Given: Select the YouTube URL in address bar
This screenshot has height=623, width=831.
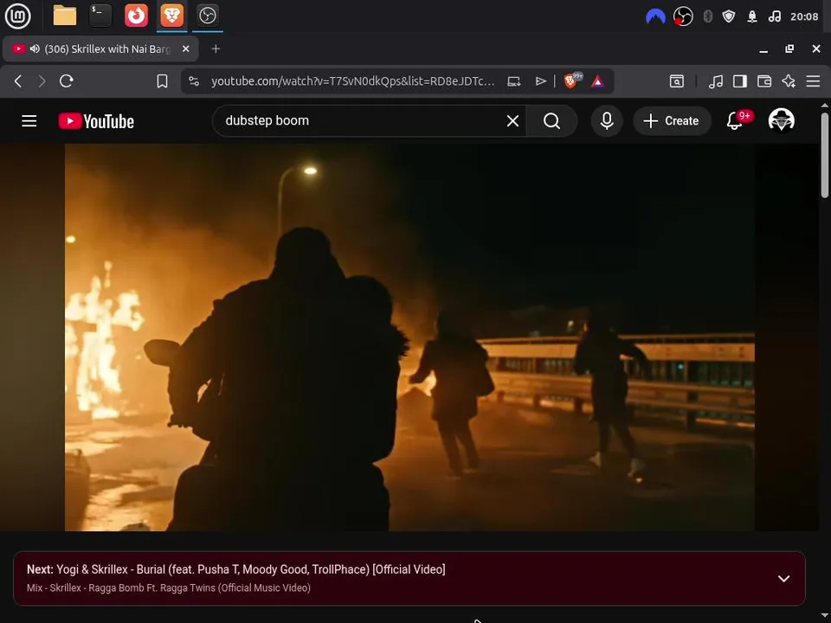Looking at the screenshot, I should point(352,81).
